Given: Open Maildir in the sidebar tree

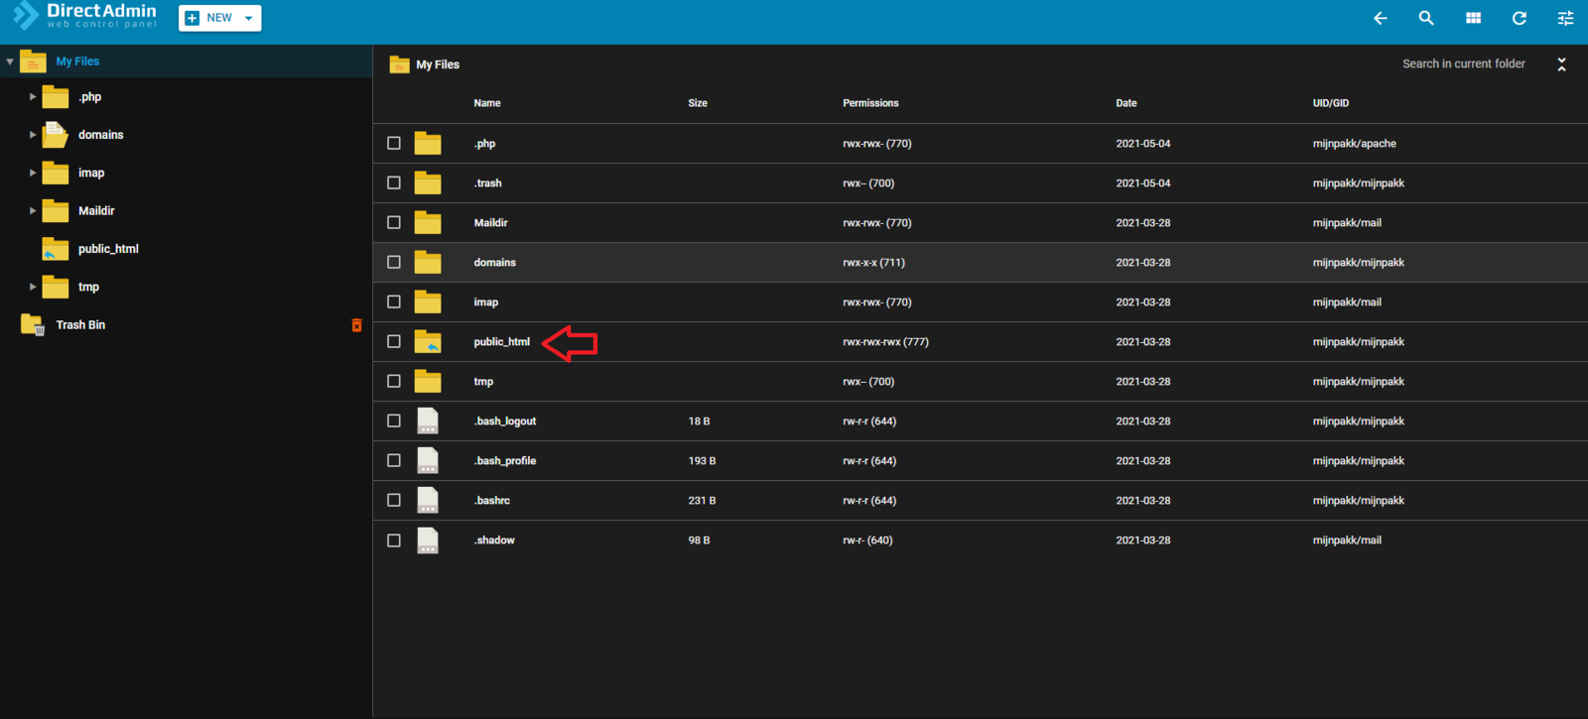Looking at the screenshot, I should (x=96, y=210).
